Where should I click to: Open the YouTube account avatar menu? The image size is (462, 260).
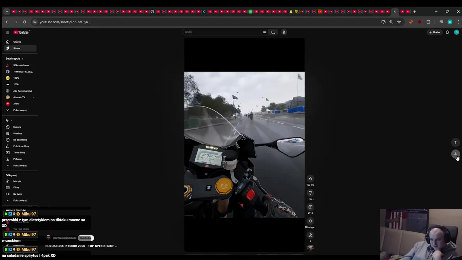pos(457,32)
